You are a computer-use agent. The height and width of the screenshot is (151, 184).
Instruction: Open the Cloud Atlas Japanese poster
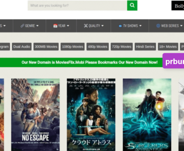[91, 115]
